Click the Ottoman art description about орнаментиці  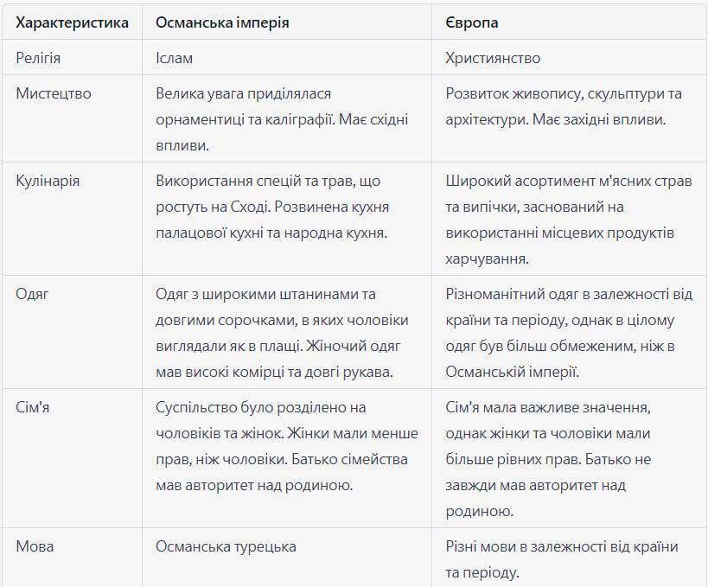(282, 119)
